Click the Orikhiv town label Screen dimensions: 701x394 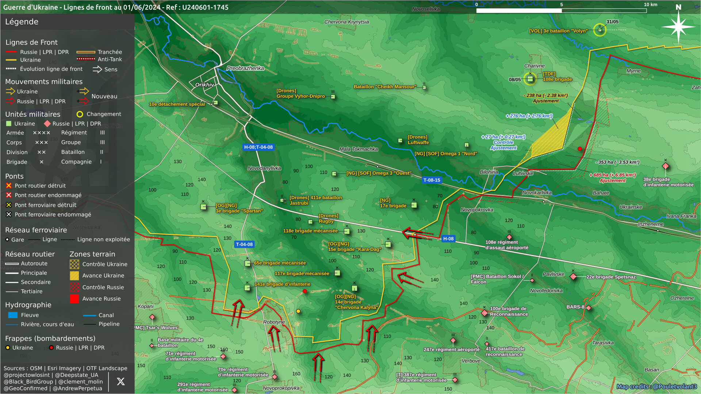click(x=204, y=85)
